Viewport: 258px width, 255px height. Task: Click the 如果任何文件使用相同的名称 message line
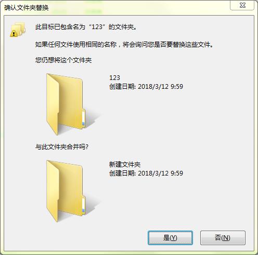coord(124,45)
